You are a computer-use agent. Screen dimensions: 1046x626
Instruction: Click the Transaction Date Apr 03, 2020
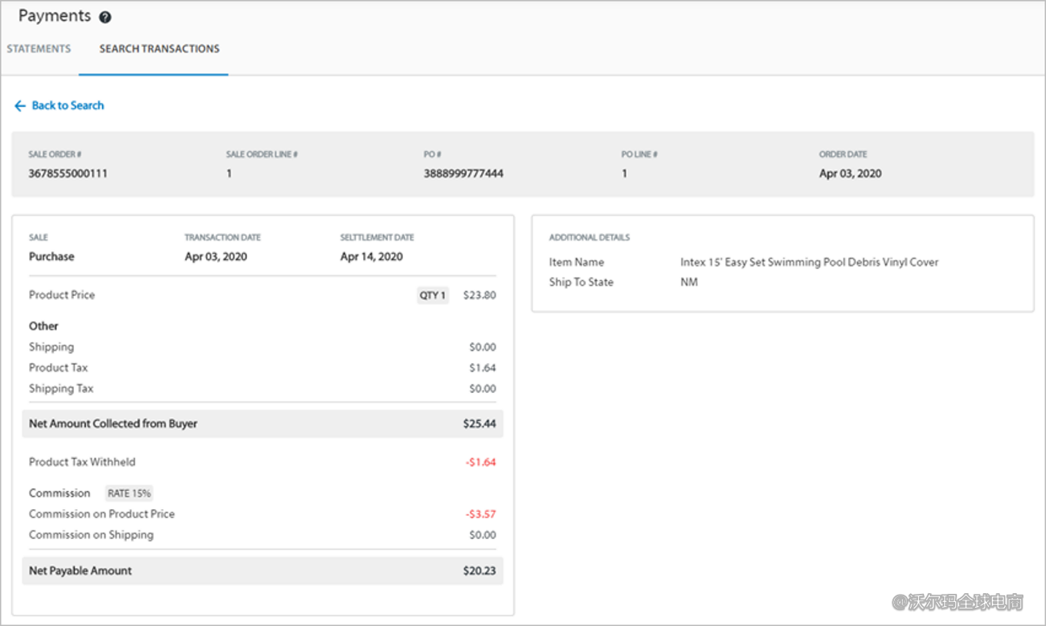[216, 256]
